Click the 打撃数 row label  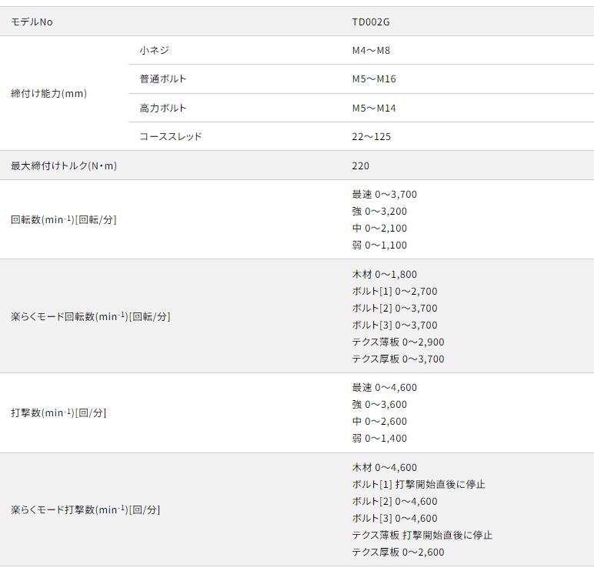click(58, 412)
